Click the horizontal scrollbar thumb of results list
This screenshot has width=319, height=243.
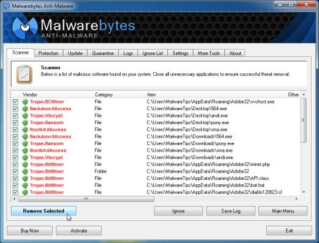tap(86, 199)
